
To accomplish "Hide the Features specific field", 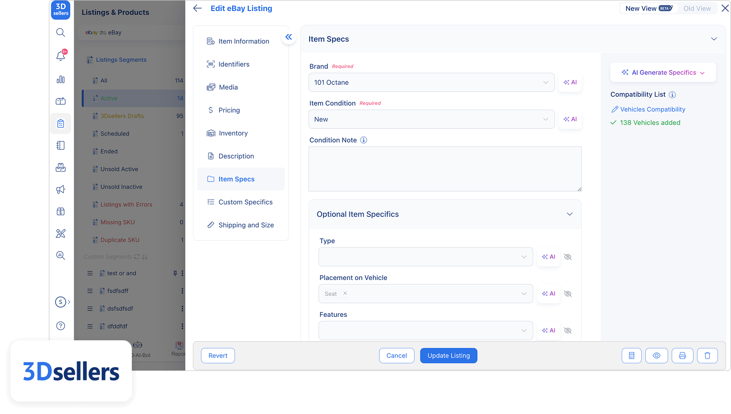I will pyautogui.click(x=568, y=331).
